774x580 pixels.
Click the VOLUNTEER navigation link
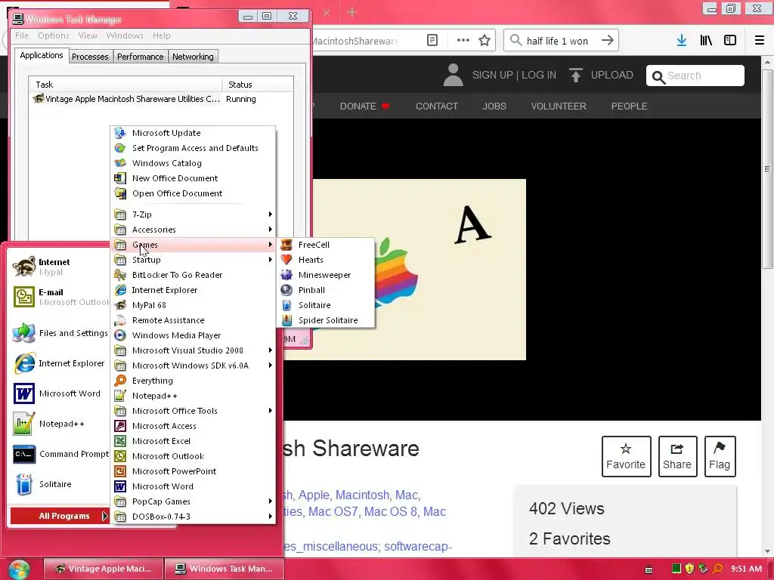tap(559, 106)
